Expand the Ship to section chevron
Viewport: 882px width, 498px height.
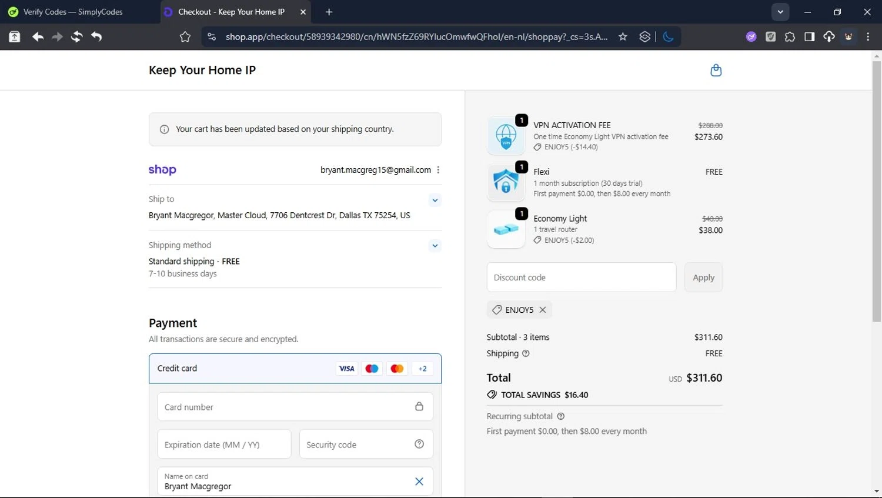pos(435,200)
